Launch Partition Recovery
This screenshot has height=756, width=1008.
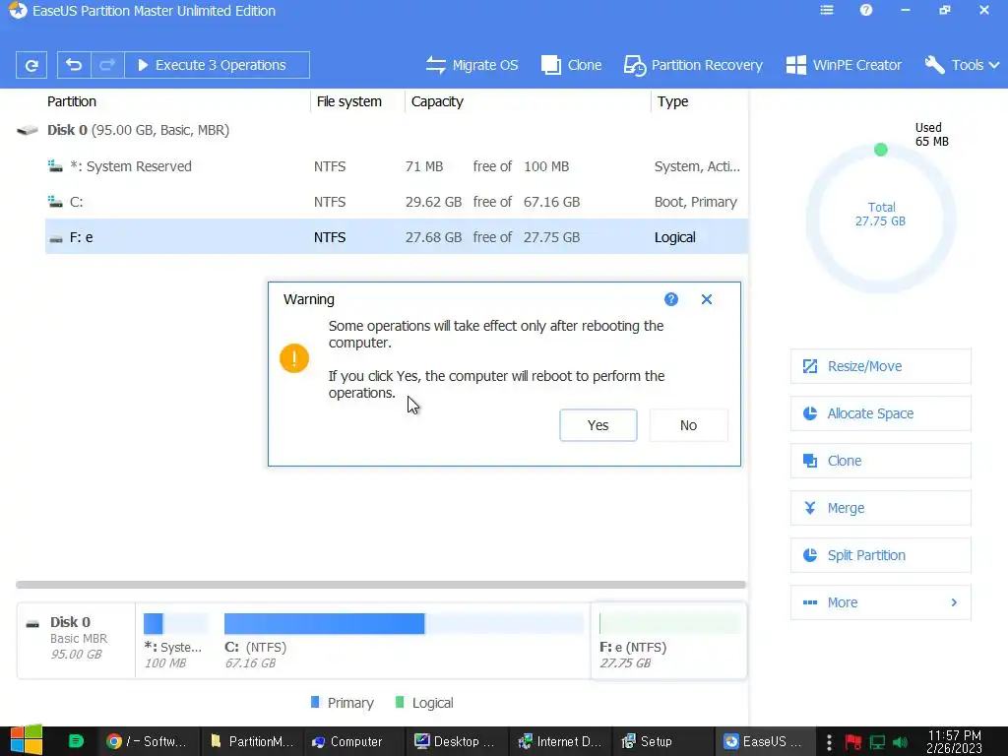click(693, 65)
